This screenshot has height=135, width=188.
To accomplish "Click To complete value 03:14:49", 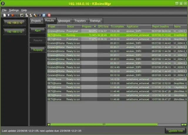I will (115, 67).
